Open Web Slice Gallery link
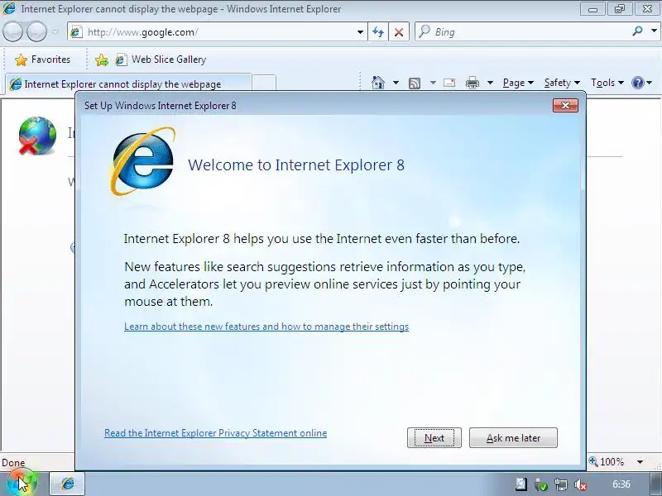 point(161,60)
